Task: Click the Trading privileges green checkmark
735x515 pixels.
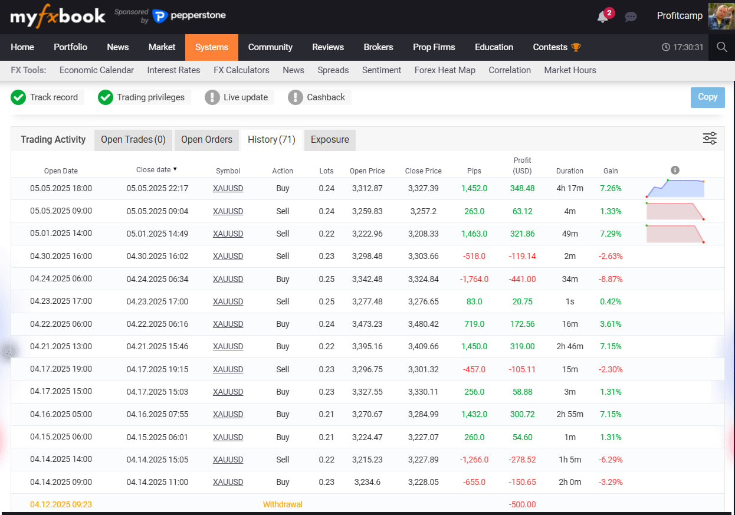Action: pos(106,97)
